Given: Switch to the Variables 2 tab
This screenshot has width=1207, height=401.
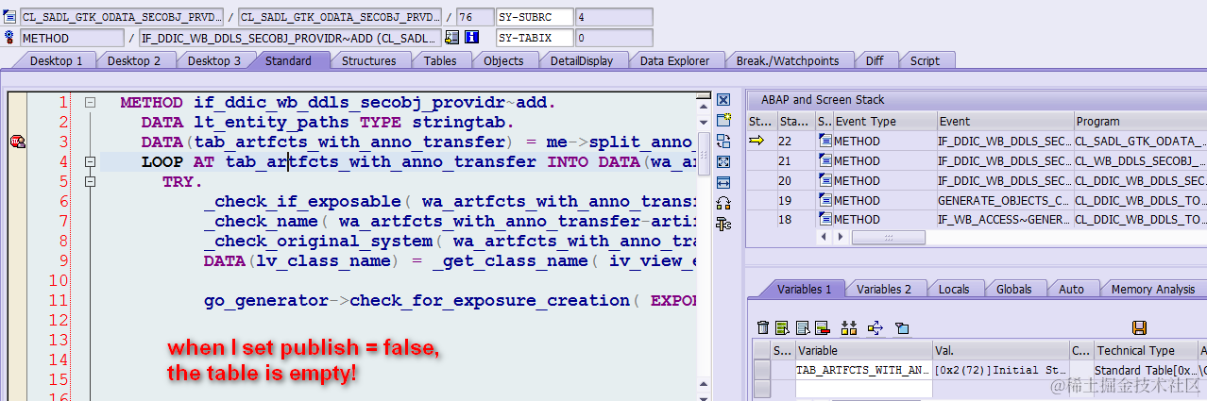Looking at the screenshot, I should 884,289.
